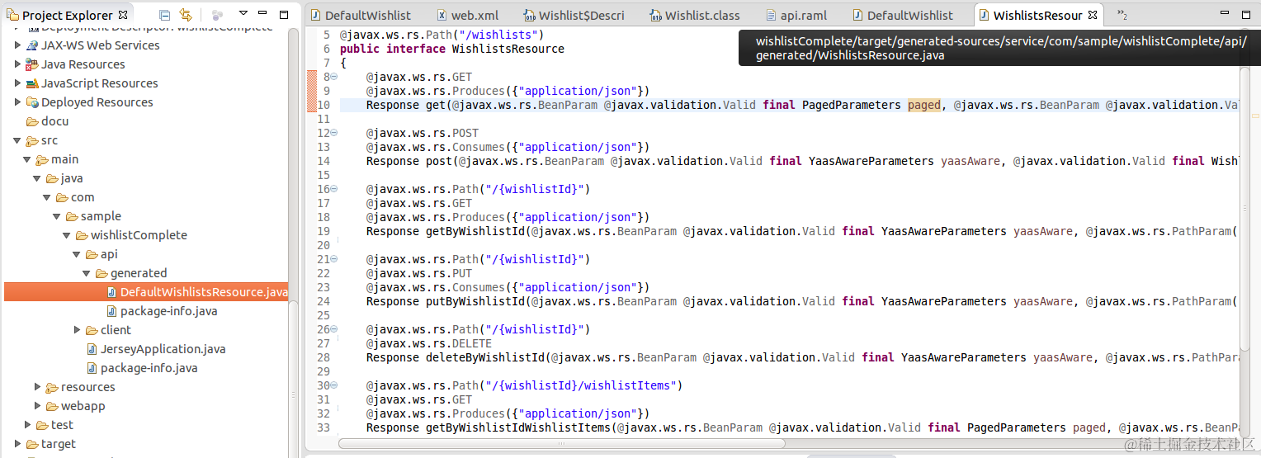The width and height of the screenshot is (1261, 458).
Task: Expand the resources folder arrow
Action: [38, 387]
